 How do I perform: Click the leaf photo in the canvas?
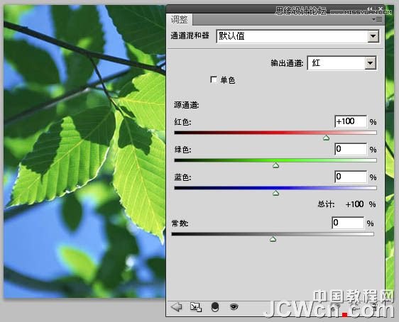click(x=84, y=151)
